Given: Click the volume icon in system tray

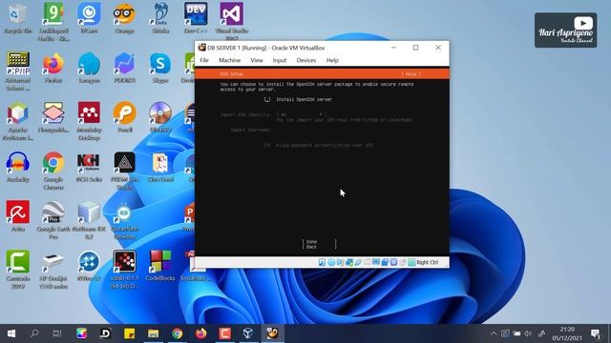Looking at the screenshot, I should [x=528, y=333].
